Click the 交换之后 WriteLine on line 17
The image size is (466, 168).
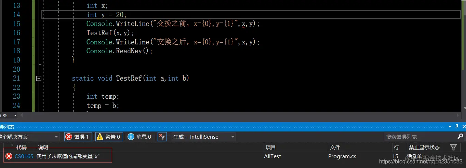click(173, 42)
